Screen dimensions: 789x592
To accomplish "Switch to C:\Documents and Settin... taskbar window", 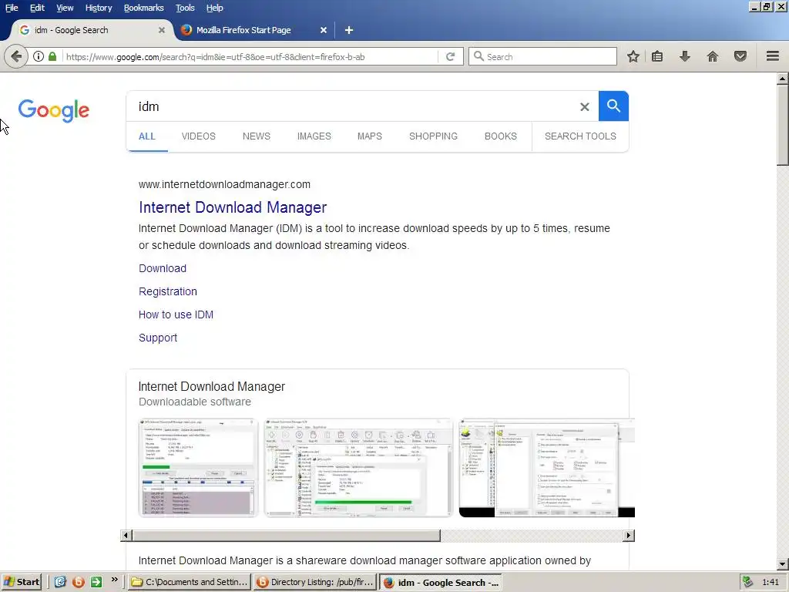I will point(190,582).
